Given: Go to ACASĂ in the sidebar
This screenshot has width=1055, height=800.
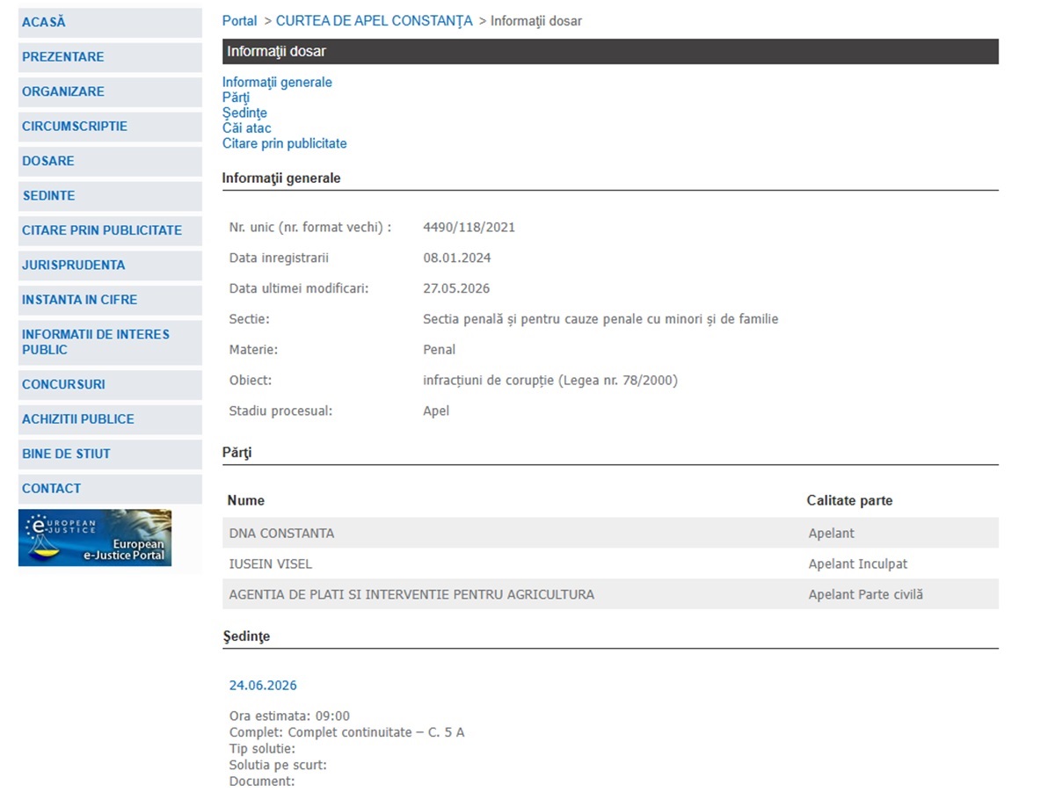Looking at the screenshot, I should 110,23.
